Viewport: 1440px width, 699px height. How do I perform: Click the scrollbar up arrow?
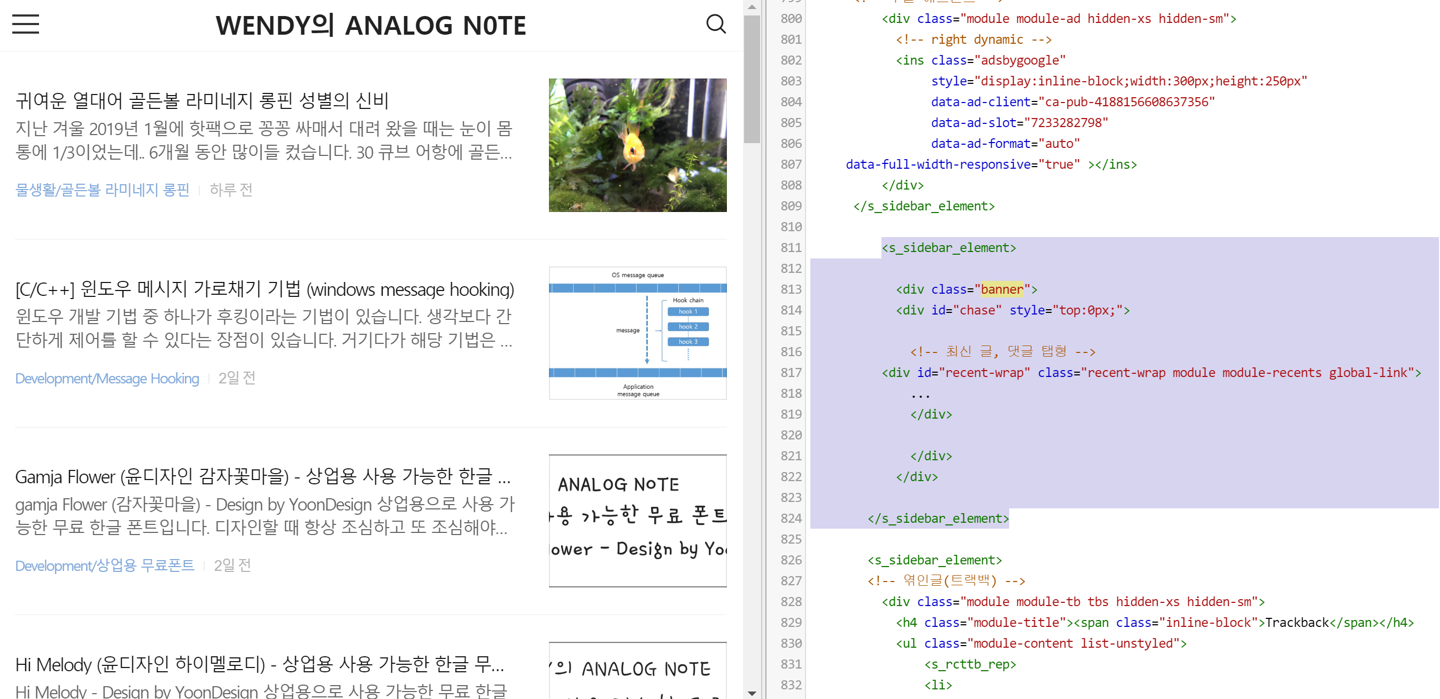pyautogui.click(x=752, y=7)
